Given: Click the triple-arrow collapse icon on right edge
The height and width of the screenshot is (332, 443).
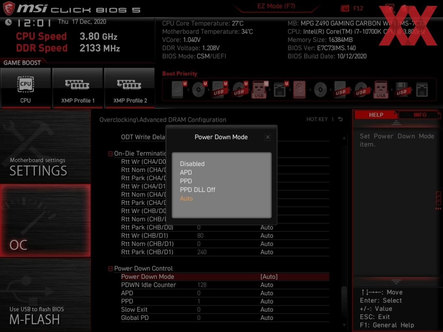Looking at the screenshot, I should (x=438, y=209).
